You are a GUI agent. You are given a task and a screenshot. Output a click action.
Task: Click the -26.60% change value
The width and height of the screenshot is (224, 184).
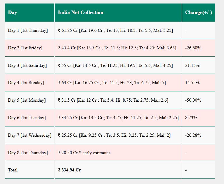tap(193, 48)
